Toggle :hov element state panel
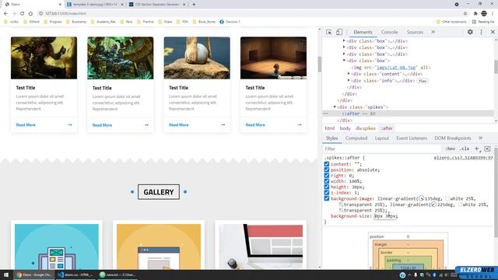498x280 pixels. [450, 149]
